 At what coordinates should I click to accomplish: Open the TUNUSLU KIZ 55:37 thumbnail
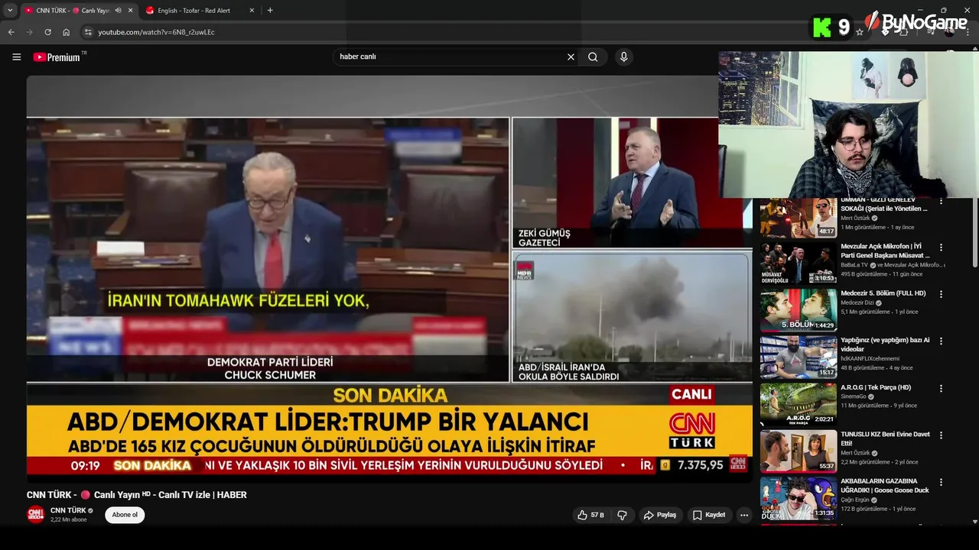[798, 451]
